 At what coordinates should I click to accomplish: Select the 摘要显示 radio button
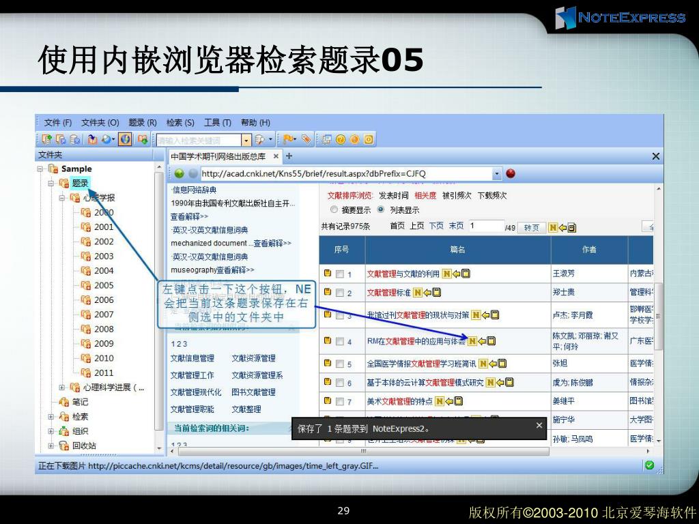click(334, 209)
